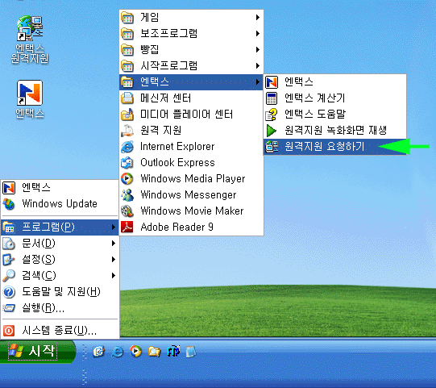Screen dimensions: 436x388
Task: Select the 원격지원 녹화화면 재생 label
Action: (x=335, y=130)
